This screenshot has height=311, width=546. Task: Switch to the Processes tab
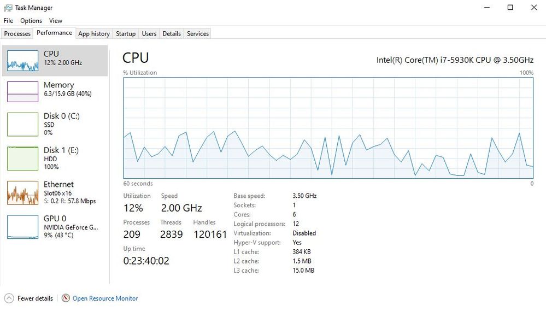click(x=17, y=34)
